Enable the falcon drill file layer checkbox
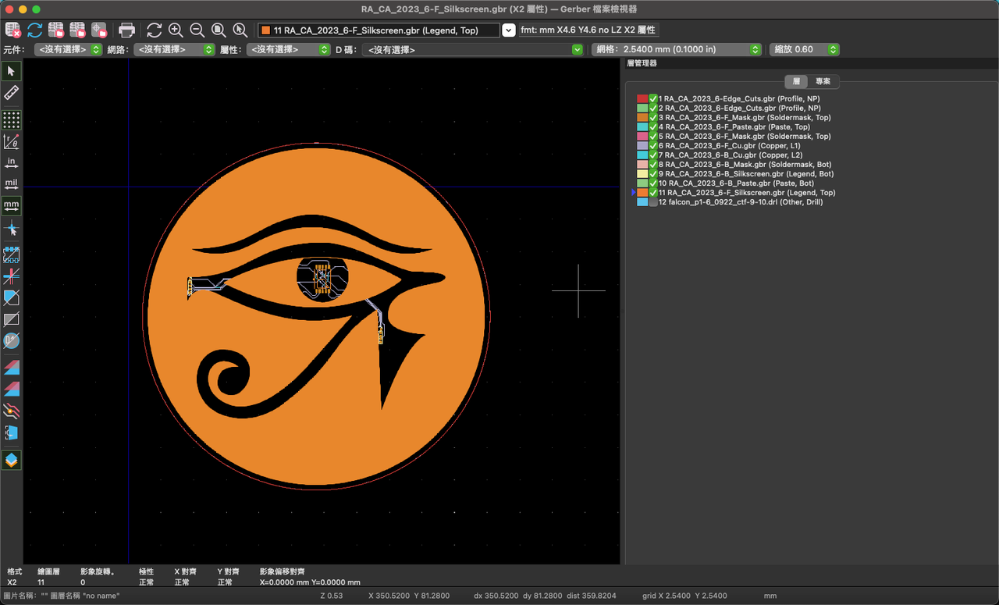This screenshot has width=999, height=605. coord(653,202)
